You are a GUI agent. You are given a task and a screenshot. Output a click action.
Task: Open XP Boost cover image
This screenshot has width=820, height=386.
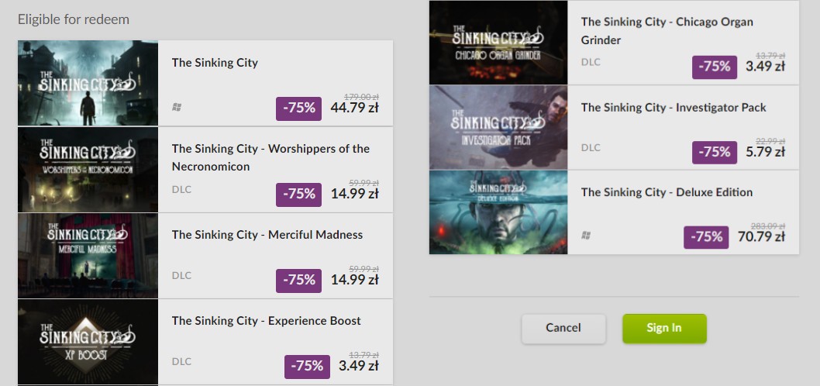tap(88, 342)
